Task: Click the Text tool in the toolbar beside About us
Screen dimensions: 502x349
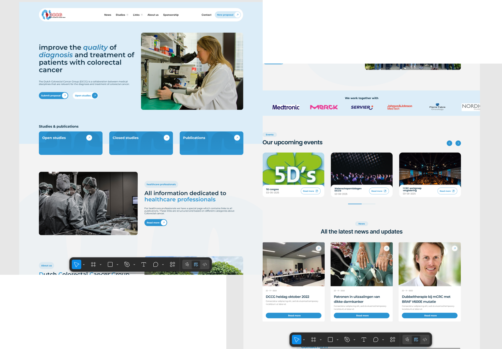Action: 144,264
